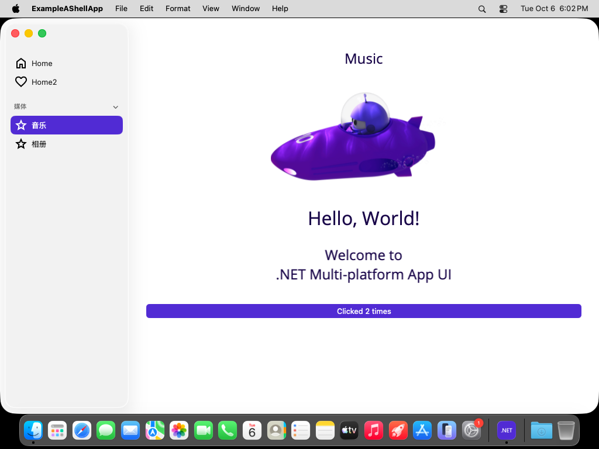Open Finder from the Dock
The height and width of the screenshot is (449, 599).
point(33,430)
